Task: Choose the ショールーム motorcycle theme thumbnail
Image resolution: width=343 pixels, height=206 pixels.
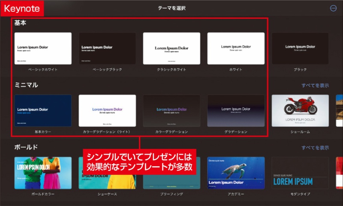Action: click(300, 111)
